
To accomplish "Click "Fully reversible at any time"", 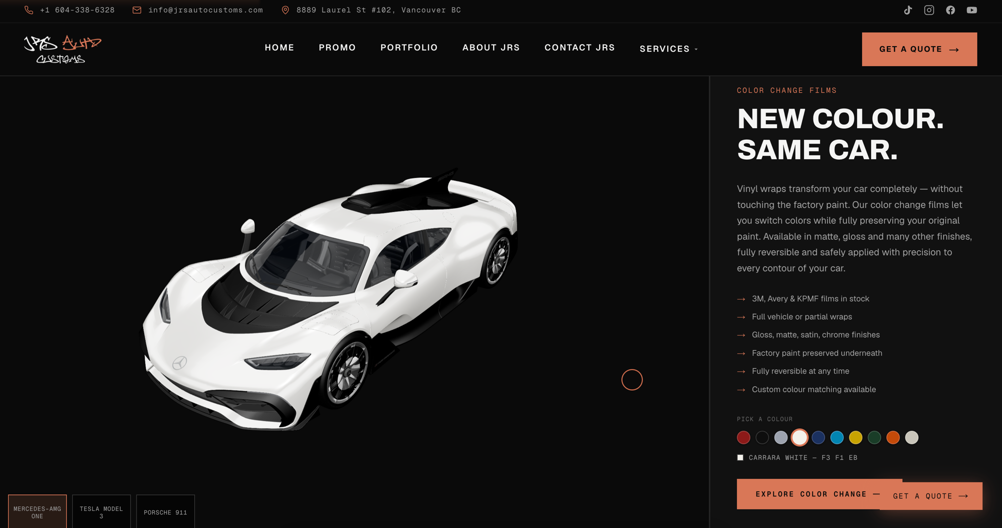I will (x=801, y=371).
